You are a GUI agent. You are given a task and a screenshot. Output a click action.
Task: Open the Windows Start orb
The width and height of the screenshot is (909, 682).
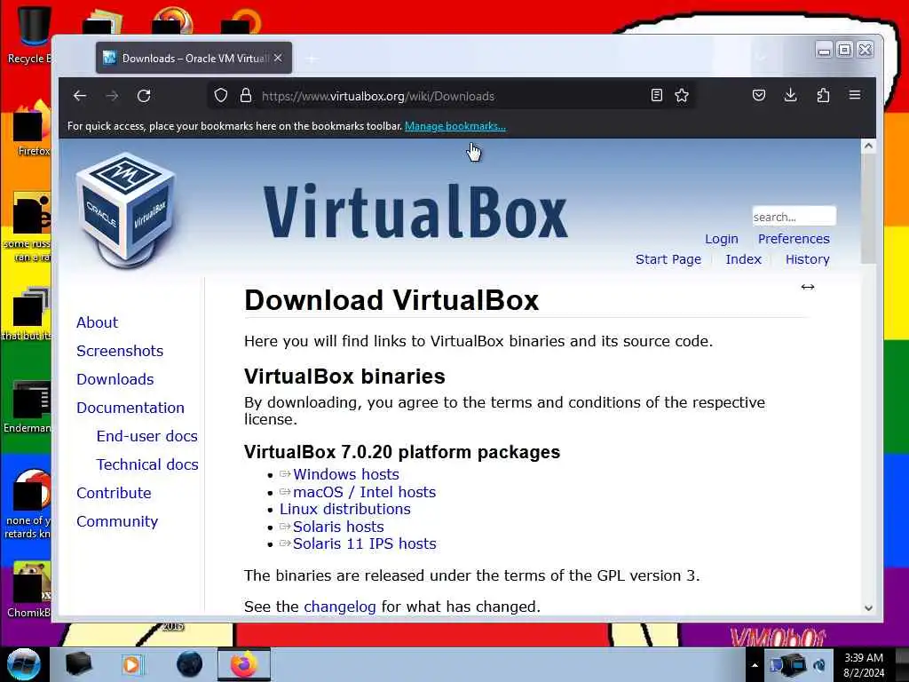click(x=23, y=664)
